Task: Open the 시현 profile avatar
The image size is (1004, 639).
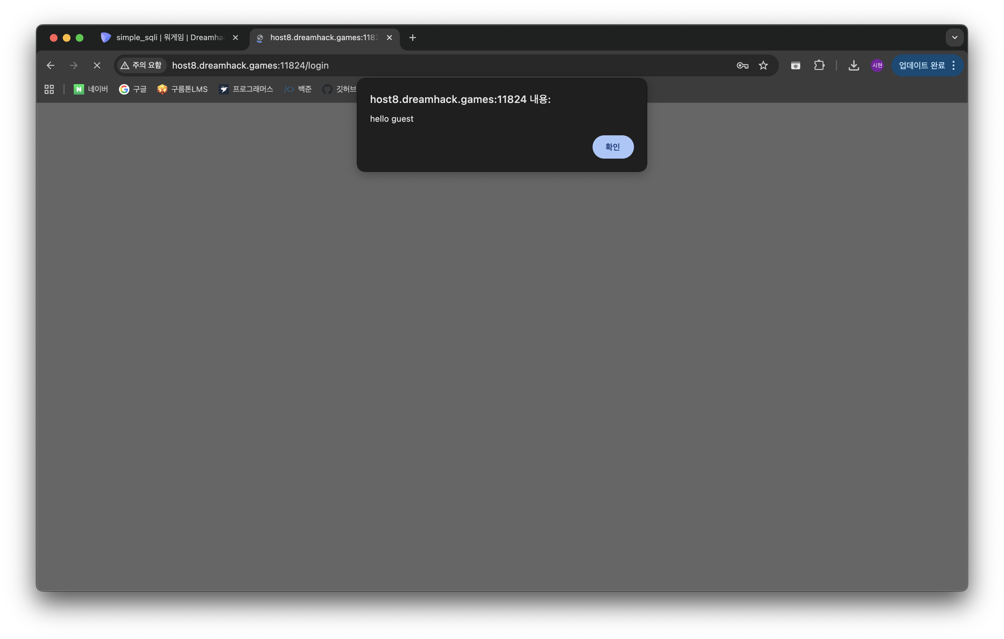Action: pyautogui.click(x=877, y=65)
